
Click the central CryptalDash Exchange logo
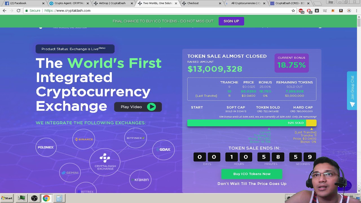tap(105, 162)
